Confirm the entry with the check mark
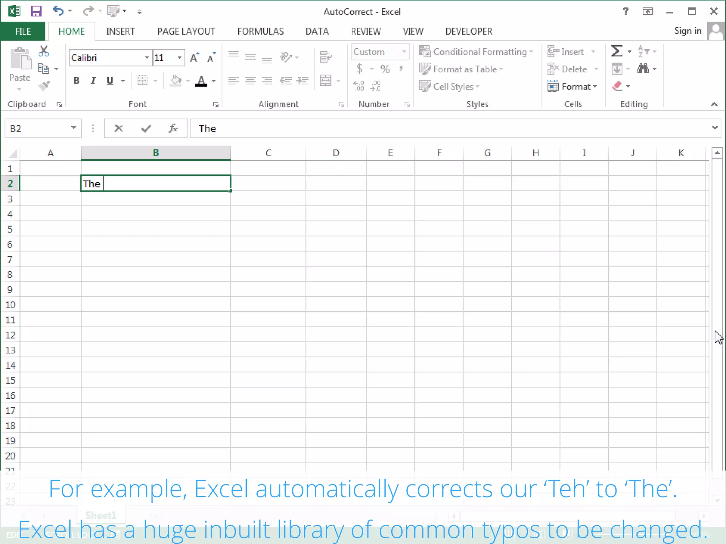Screen dimensions: 726x544 pyautogui.click(x=146, y=128)
